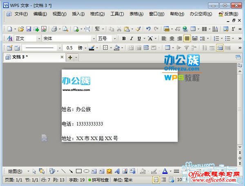Open the 插入(I) menu
The image size is (245, 186).
78,14
